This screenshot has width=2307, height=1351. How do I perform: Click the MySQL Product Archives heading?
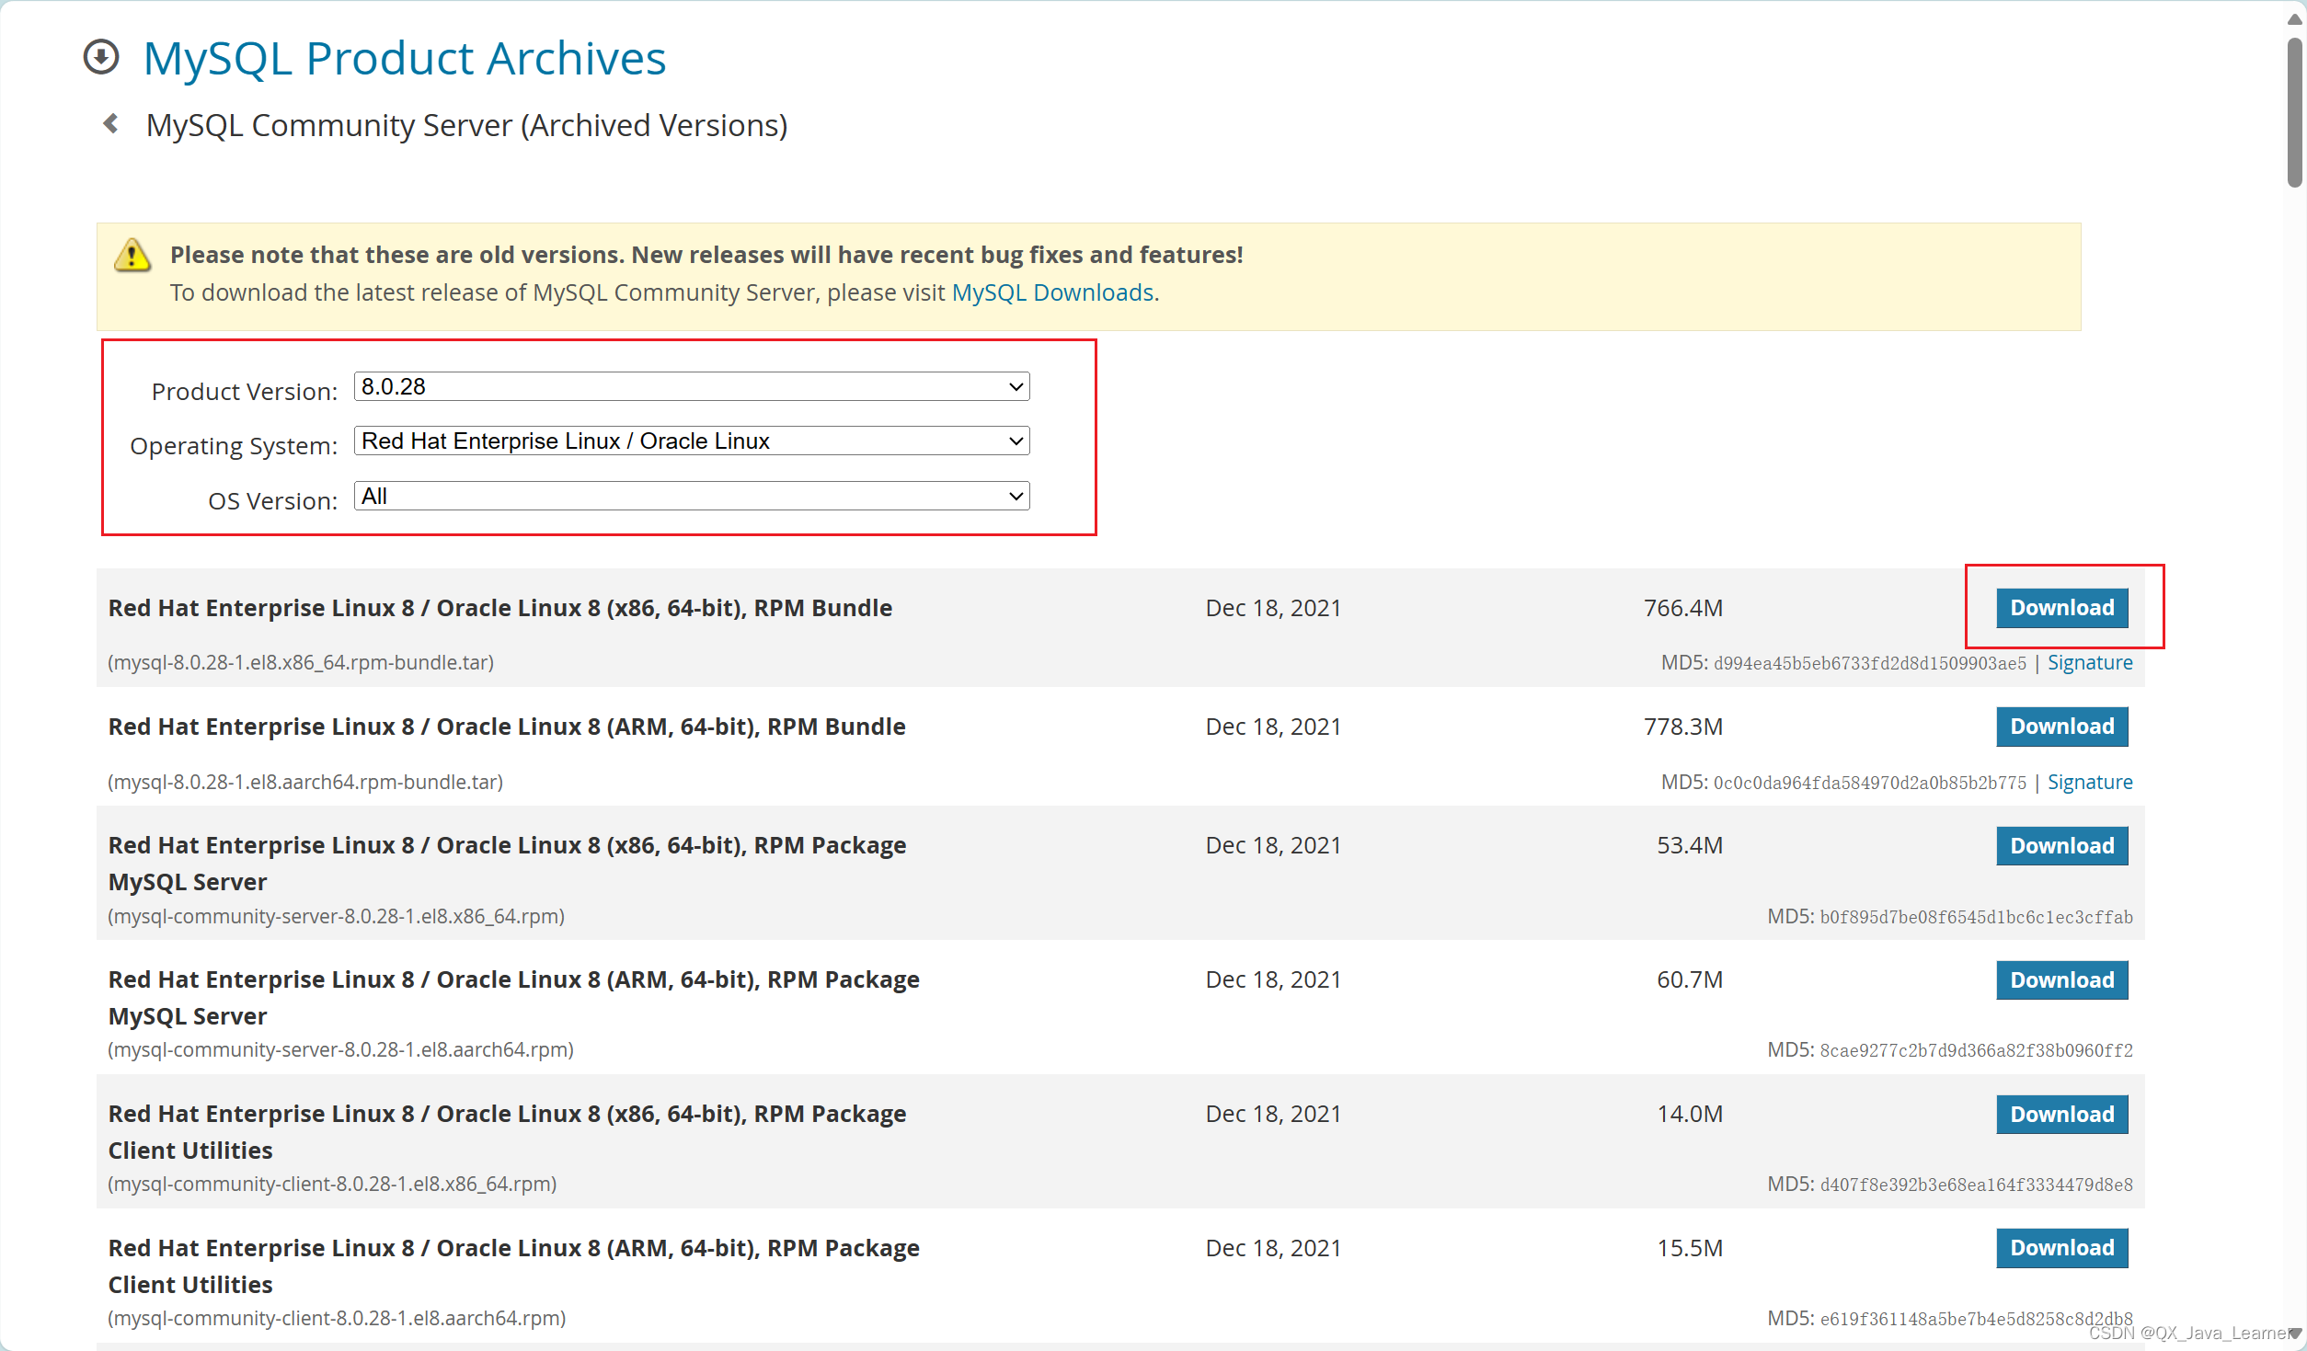[405, 59]
